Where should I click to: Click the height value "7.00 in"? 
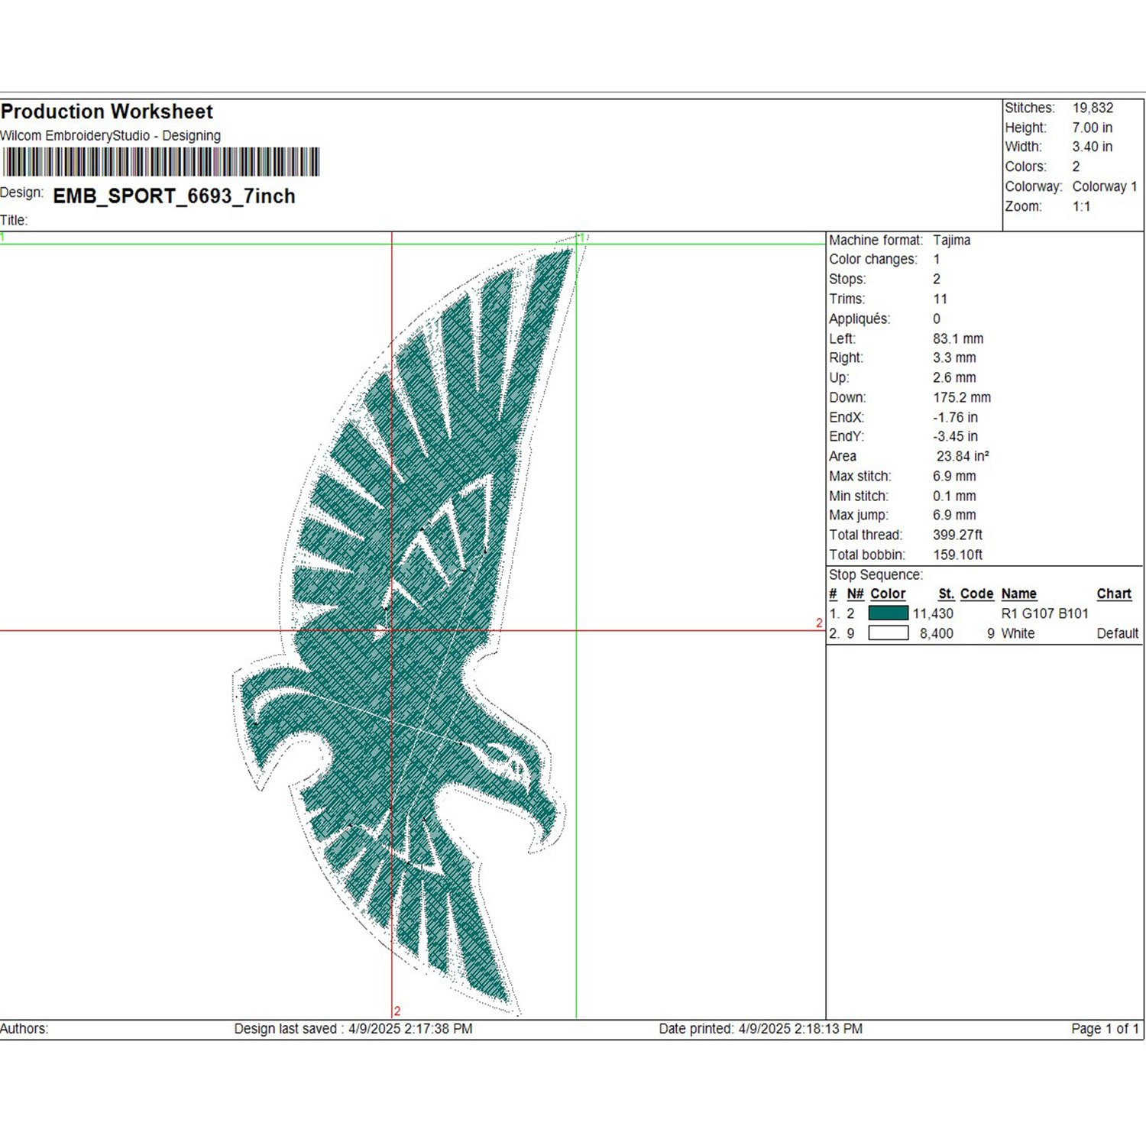pyautogui.click(x=1092, y=128)
